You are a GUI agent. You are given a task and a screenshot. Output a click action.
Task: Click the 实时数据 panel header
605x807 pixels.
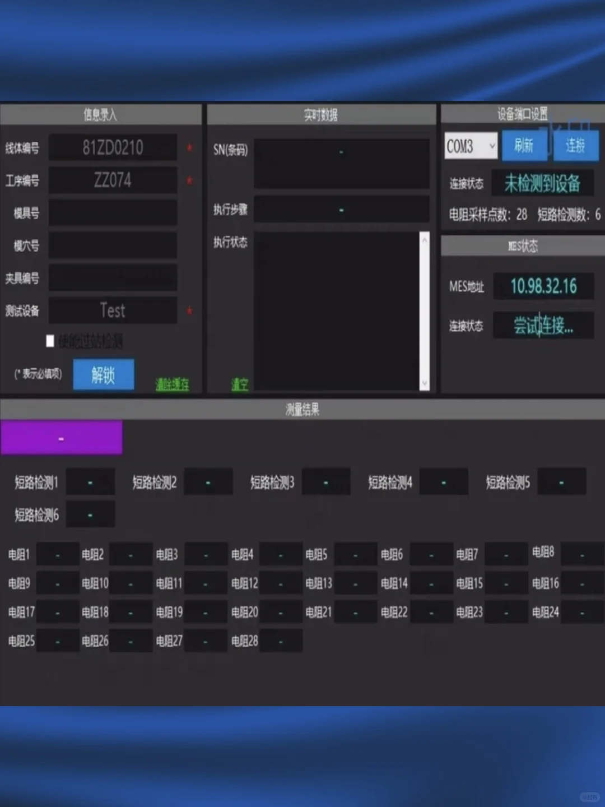pos(321,115)
